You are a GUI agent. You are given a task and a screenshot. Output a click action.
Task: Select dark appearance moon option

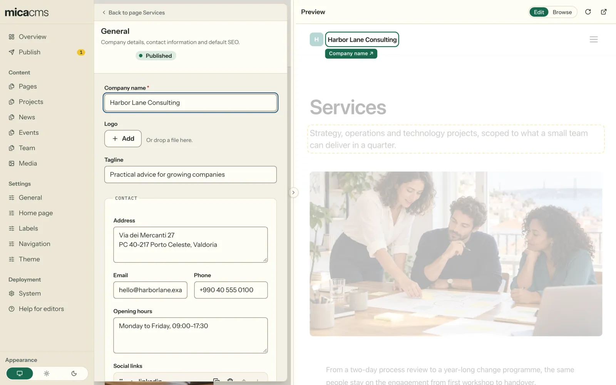tap(74, 373)
